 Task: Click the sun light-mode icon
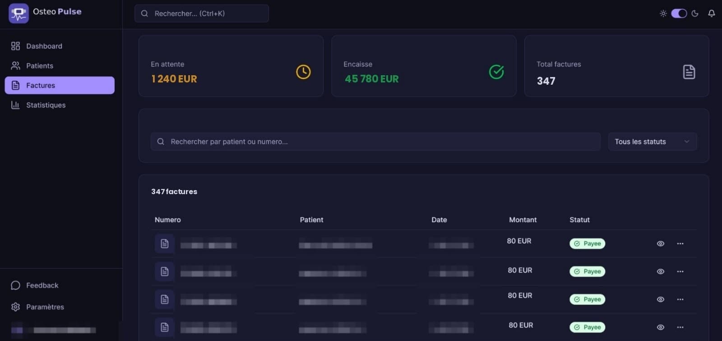[x=663, y=14]
